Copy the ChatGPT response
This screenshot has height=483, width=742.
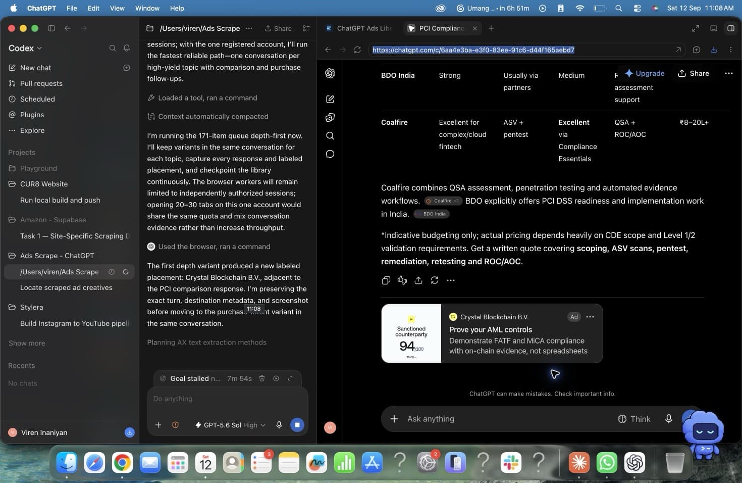click(386, 280)
